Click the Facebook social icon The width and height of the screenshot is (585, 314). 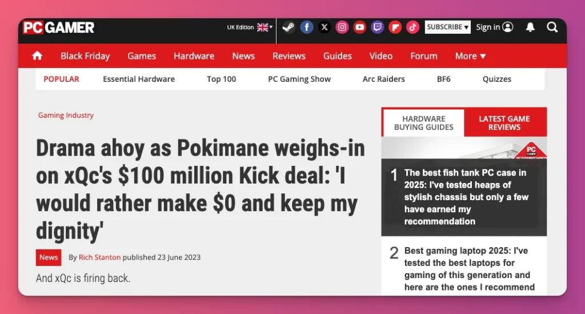point(307,27)
